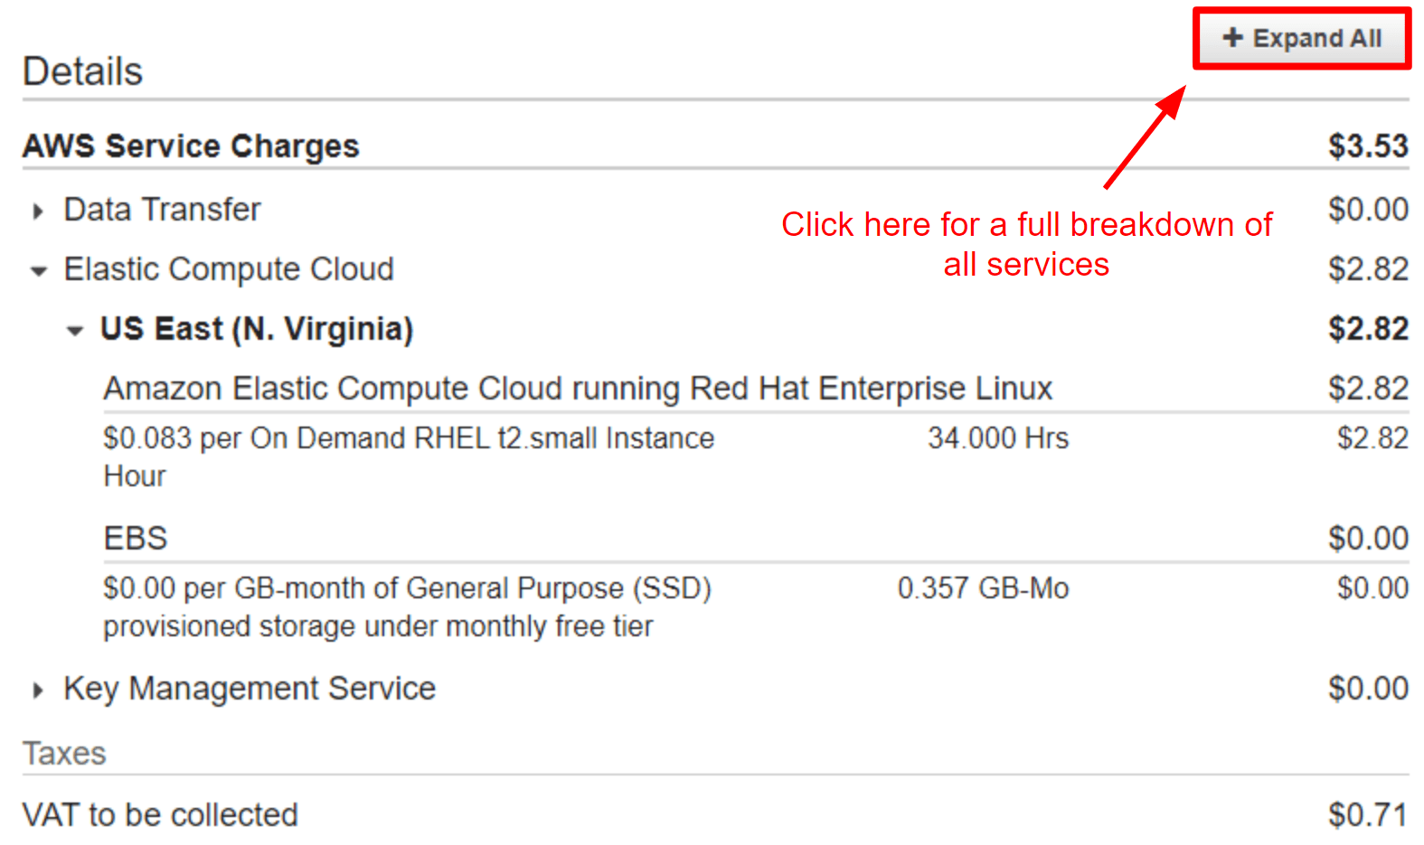This screenshot has height=845, width=1424.
Task: Click the General Purpose (SSD) storage description
Action: pos(408,607)
